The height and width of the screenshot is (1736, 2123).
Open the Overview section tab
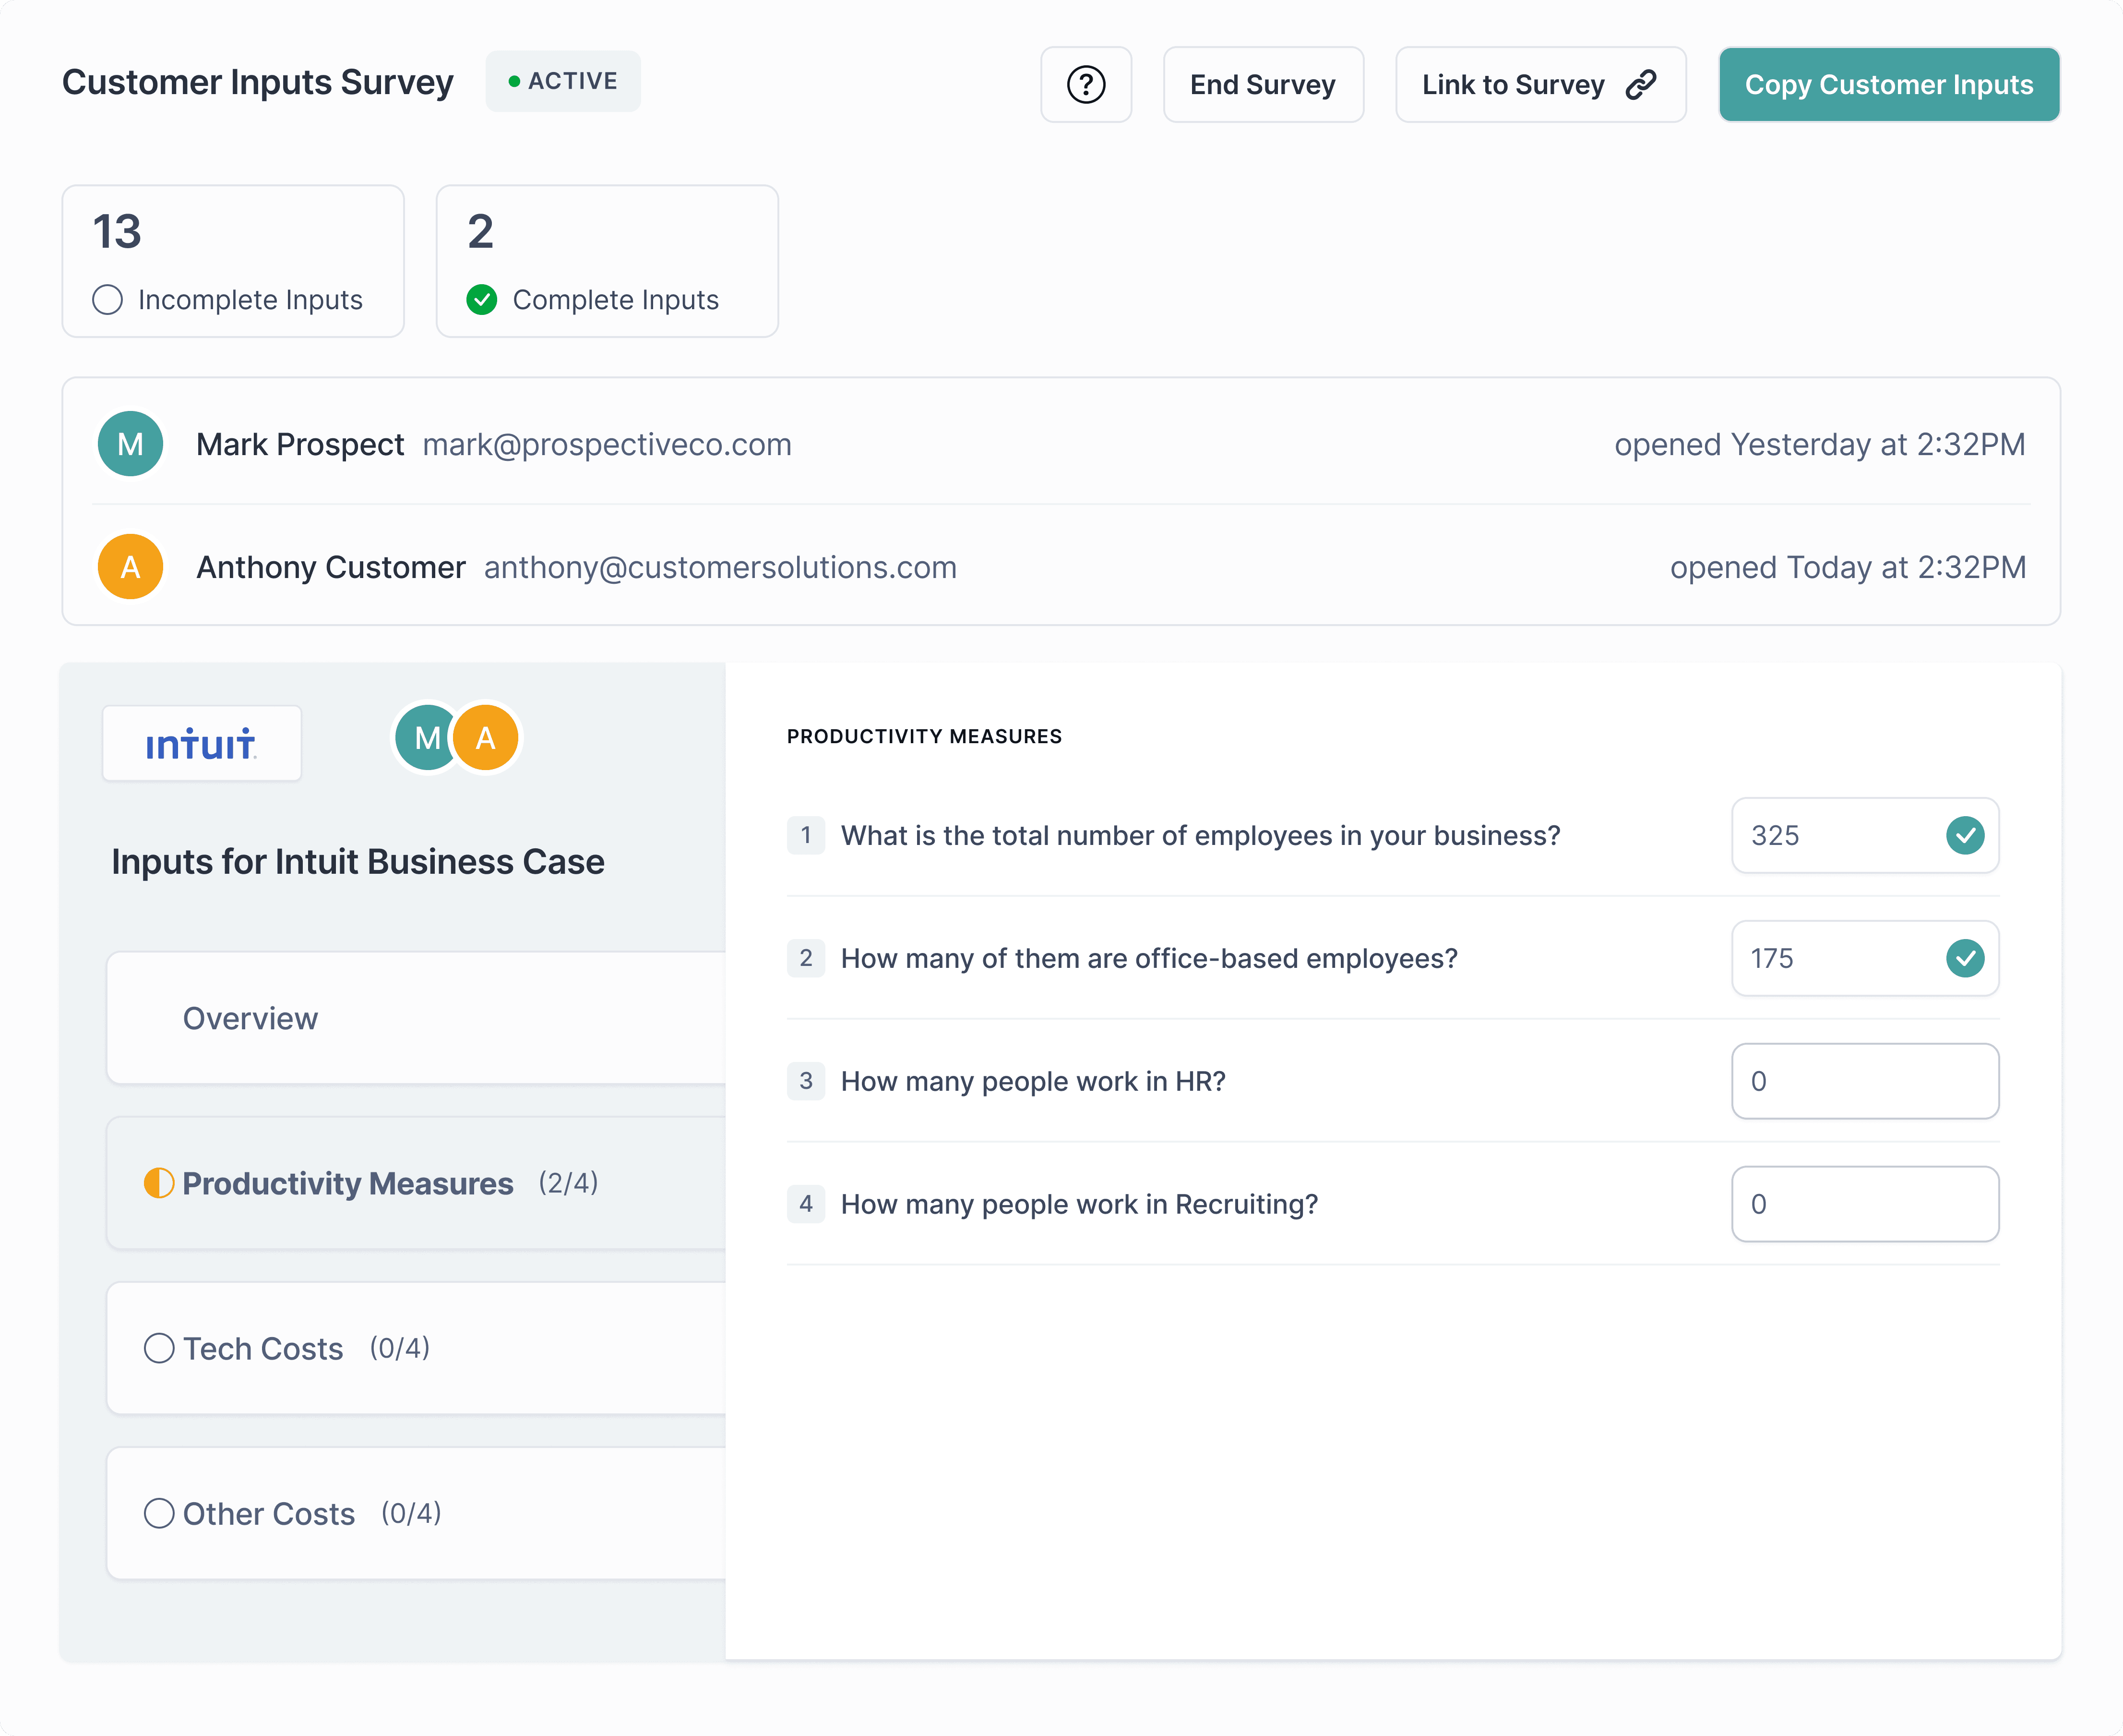[250, 1018]
